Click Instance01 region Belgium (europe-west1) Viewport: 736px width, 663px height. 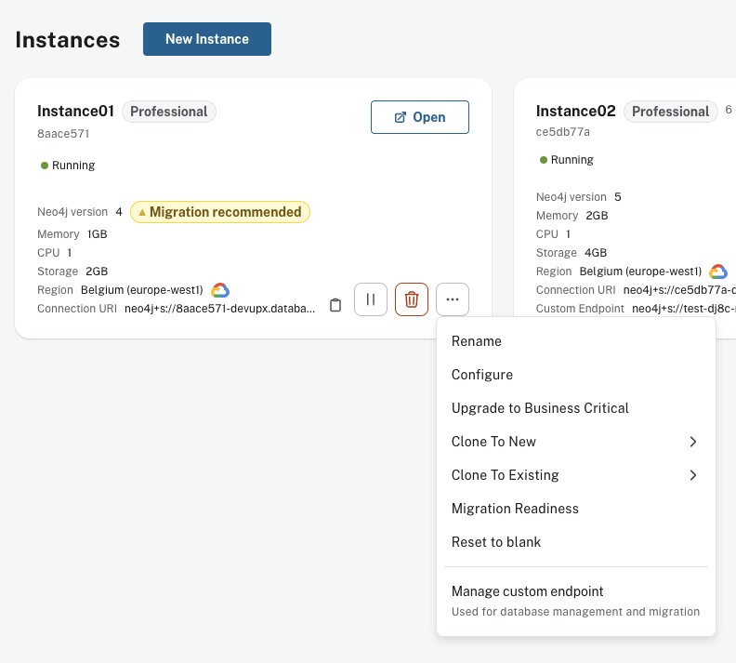(x=142, y=290)
